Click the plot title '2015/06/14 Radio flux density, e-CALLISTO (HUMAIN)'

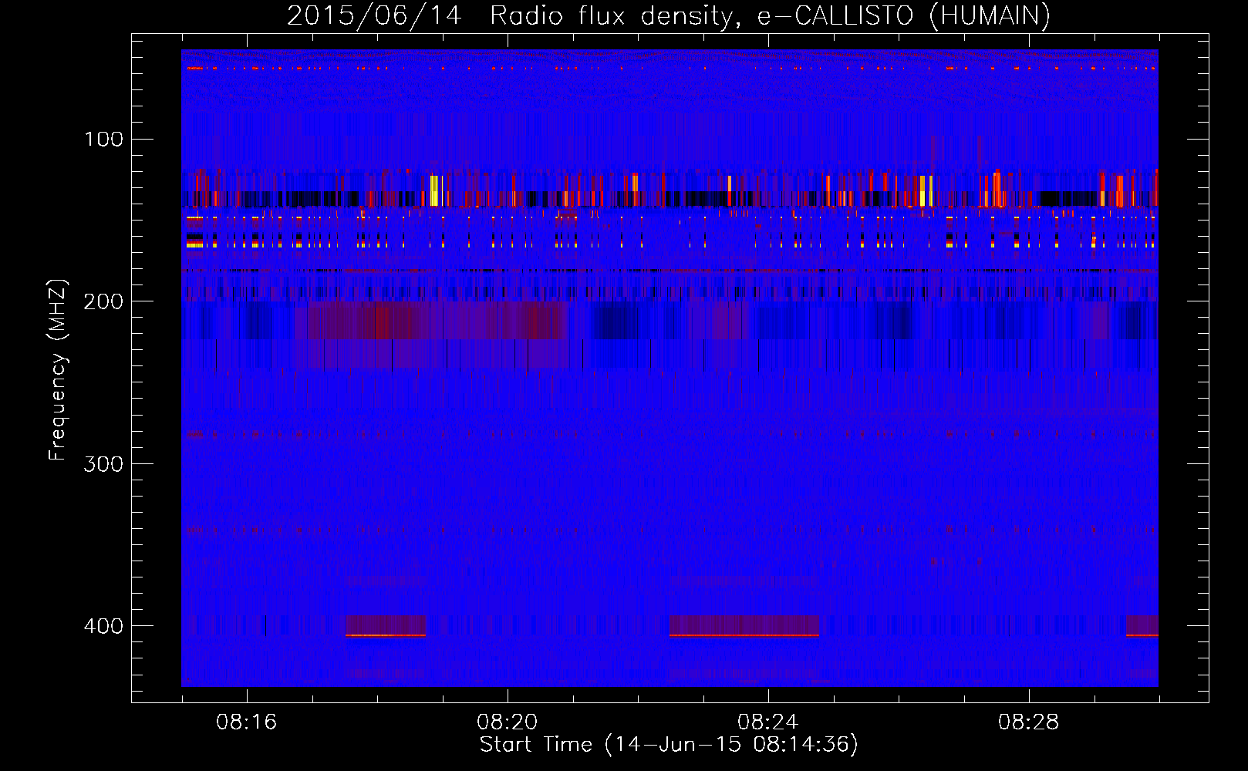pos(669,15)
